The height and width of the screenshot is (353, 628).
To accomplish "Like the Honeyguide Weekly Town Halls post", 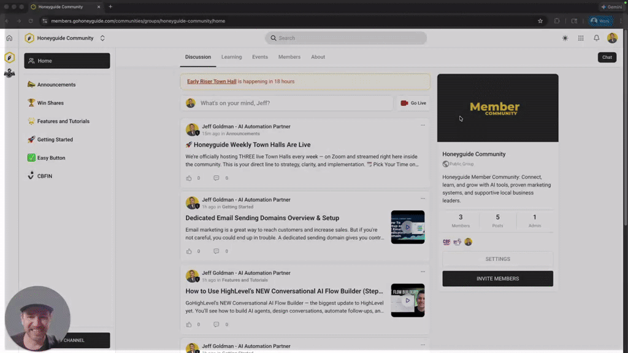I will click(x=189, y=178).
